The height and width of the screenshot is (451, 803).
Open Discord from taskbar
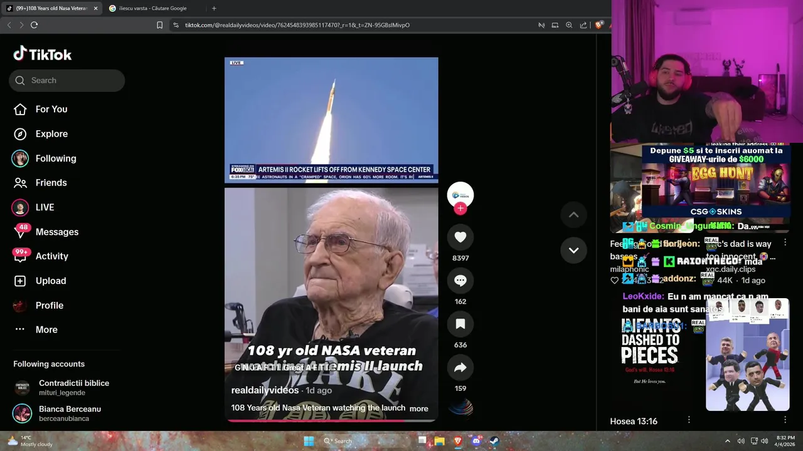[476, 441]
